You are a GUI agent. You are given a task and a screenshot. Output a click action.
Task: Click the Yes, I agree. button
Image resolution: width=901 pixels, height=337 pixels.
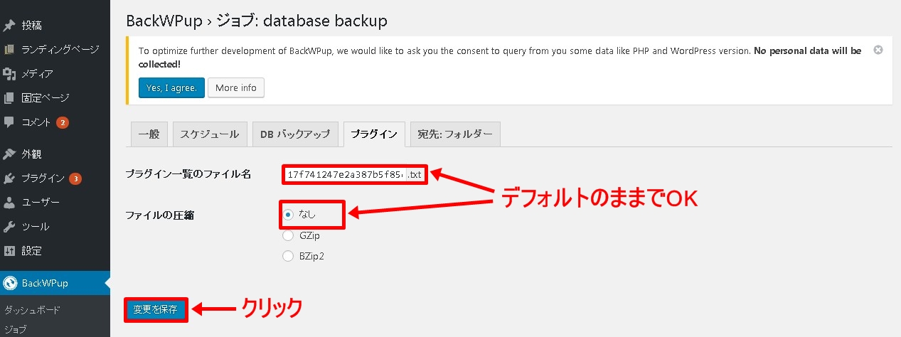pos(171,87)
